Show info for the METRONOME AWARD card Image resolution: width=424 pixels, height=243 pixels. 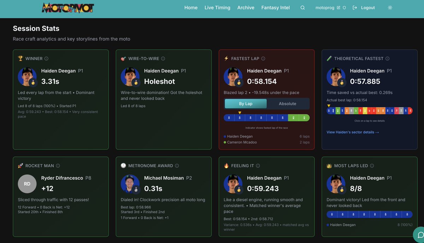(177, 166)
